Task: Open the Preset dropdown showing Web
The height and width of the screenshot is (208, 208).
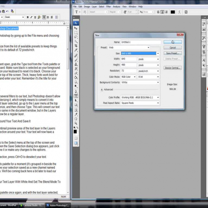Action: tap(129, 47)
